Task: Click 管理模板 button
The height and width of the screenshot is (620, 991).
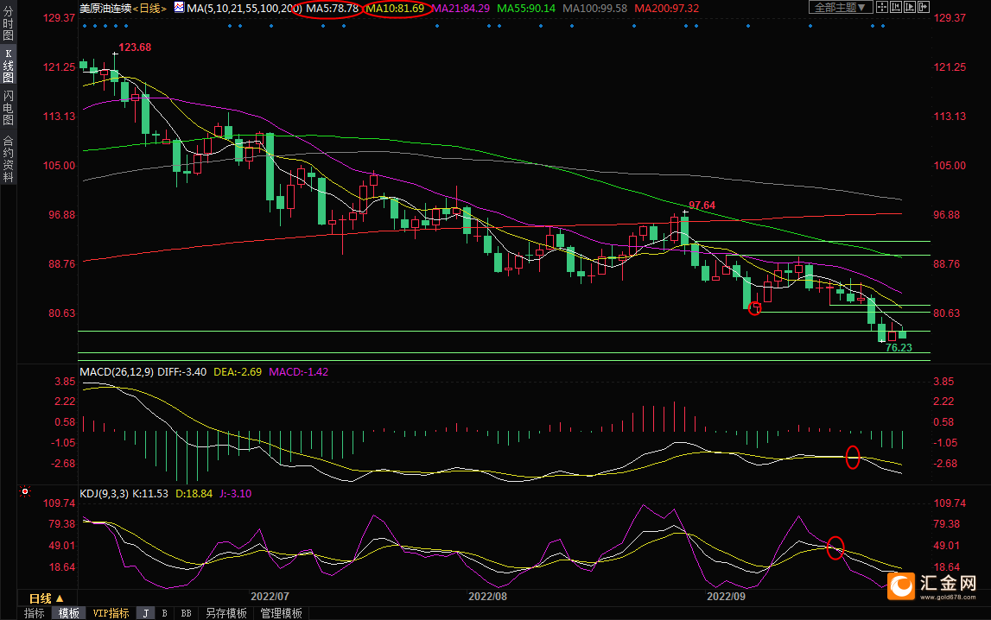Action: [x=281, y=613]
